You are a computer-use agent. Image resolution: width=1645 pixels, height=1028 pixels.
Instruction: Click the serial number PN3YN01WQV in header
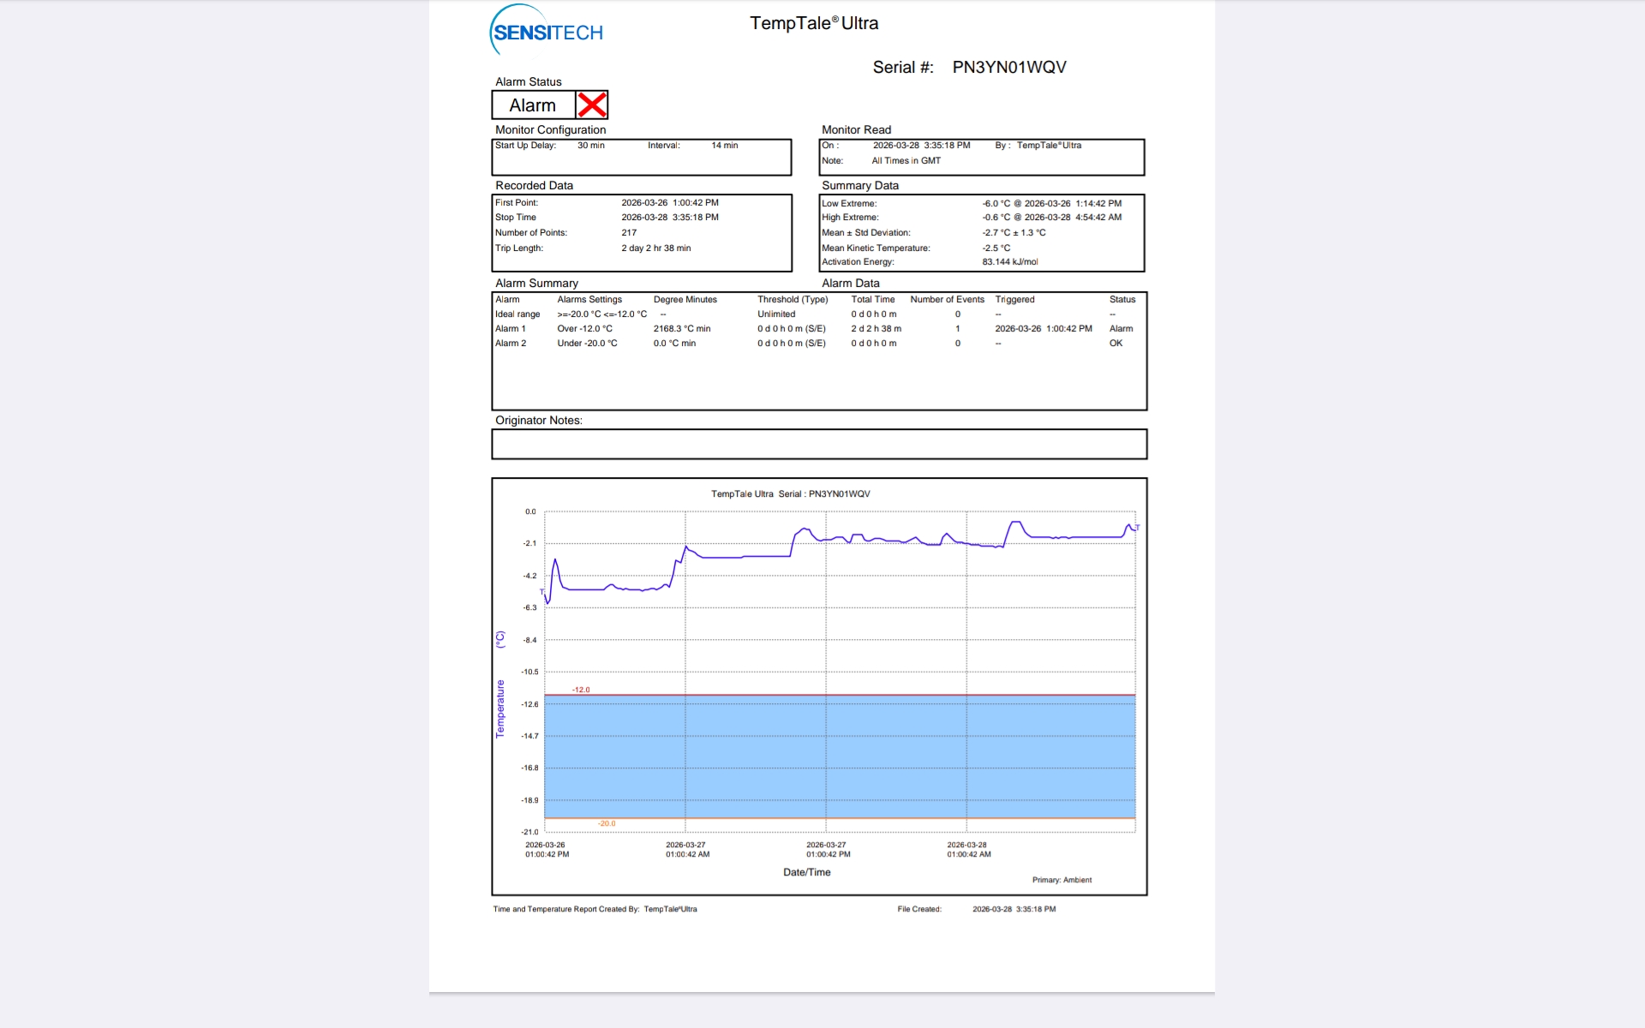(1008, 68)
